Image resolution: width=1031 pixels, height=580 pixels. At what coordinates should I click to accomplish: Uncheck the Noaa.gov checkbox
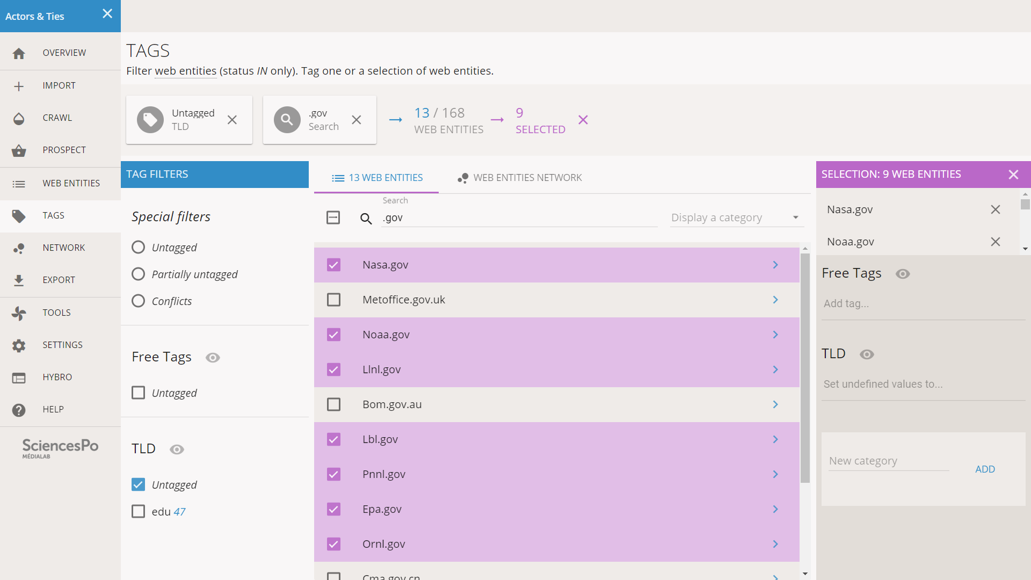tap(333, 335)
